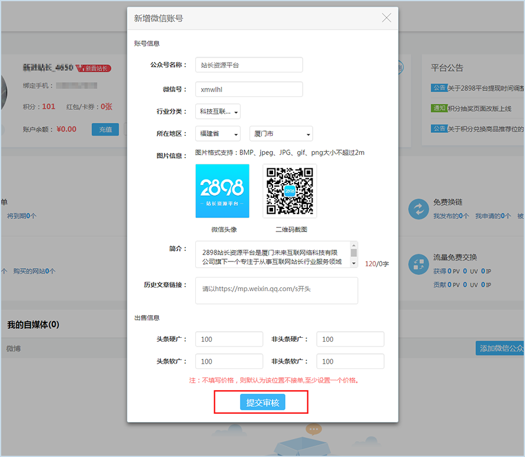Click the 免费换链 circular arrows icon
The width and height of the screenshot is (525, 457).
[x=419, y=209]
